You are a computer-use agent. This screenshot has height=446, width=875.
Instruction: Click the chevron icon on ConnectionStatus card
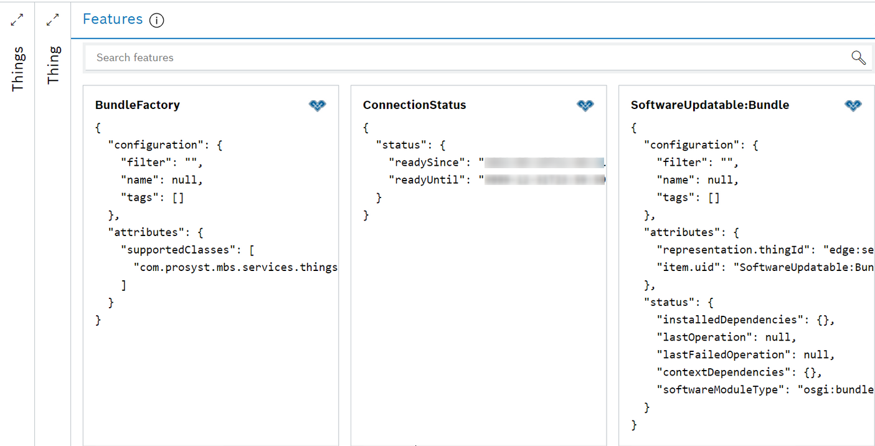coord(585,105)
